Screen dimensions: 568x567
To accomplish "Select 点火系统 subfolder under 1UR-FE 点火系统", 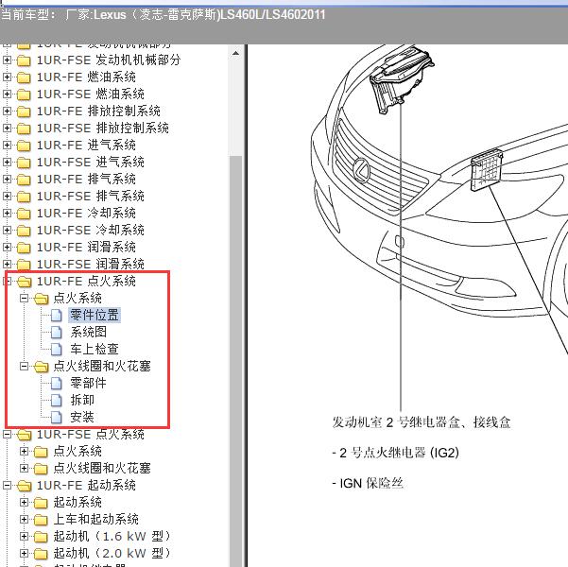I will (77, 299).
